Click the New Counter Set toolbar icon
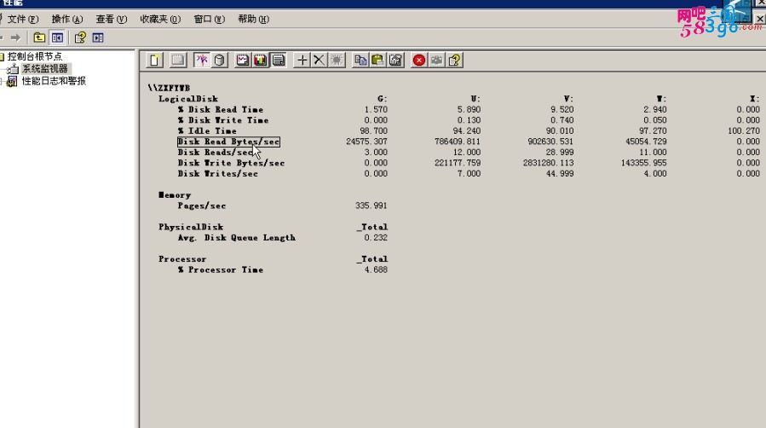Screen dimensions: 766x428 [x=155, y=60]
